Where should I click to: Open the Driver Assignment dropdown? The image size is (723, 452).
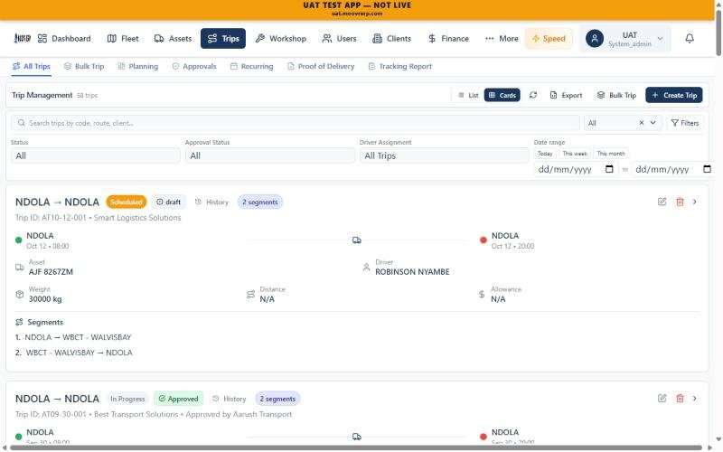click(444, 155)
